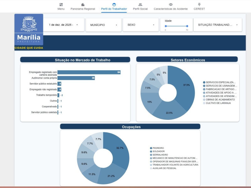Viewport: 251px width, 188px height.
Task: Switch to the Perfil Social tab
Action: click(140, 9)
